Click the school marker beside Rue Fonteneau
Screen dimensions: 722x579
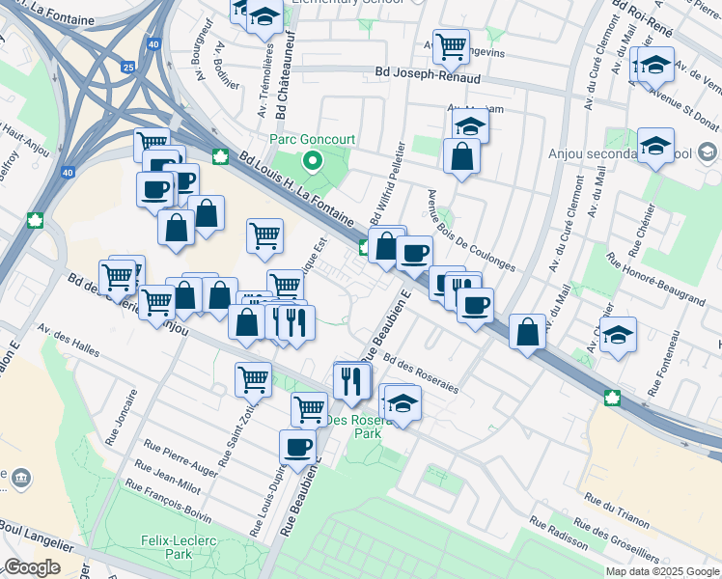tap(618, 337)
